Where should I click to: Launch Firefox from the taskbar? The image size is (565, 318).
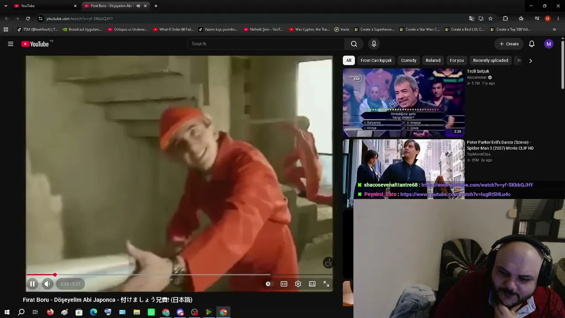[x=50, y=312]
